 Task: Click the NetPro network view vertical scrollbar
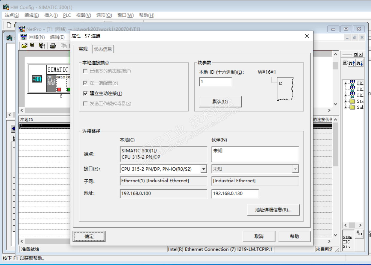(x=335, y=79)
